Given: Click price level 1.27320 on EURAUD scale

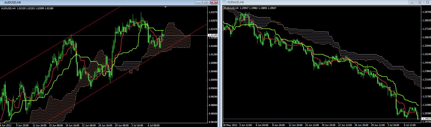Looking at the screenshot, I should tap(427, 29).
